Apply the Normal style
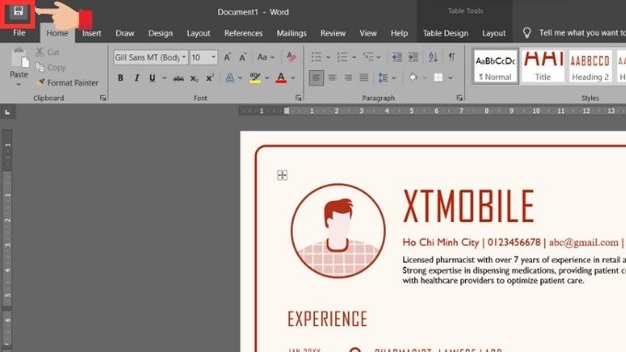 click(495, 66)
